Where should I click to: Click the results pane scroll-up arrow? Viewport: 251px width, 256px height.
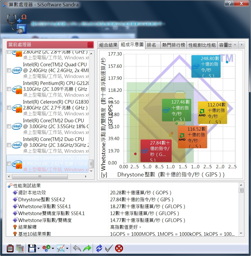click(241, 185)
